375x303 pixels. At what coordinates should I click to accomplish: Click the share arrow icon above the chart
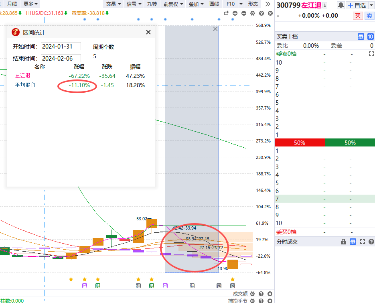pyautogui.click(x=226, y=13)
